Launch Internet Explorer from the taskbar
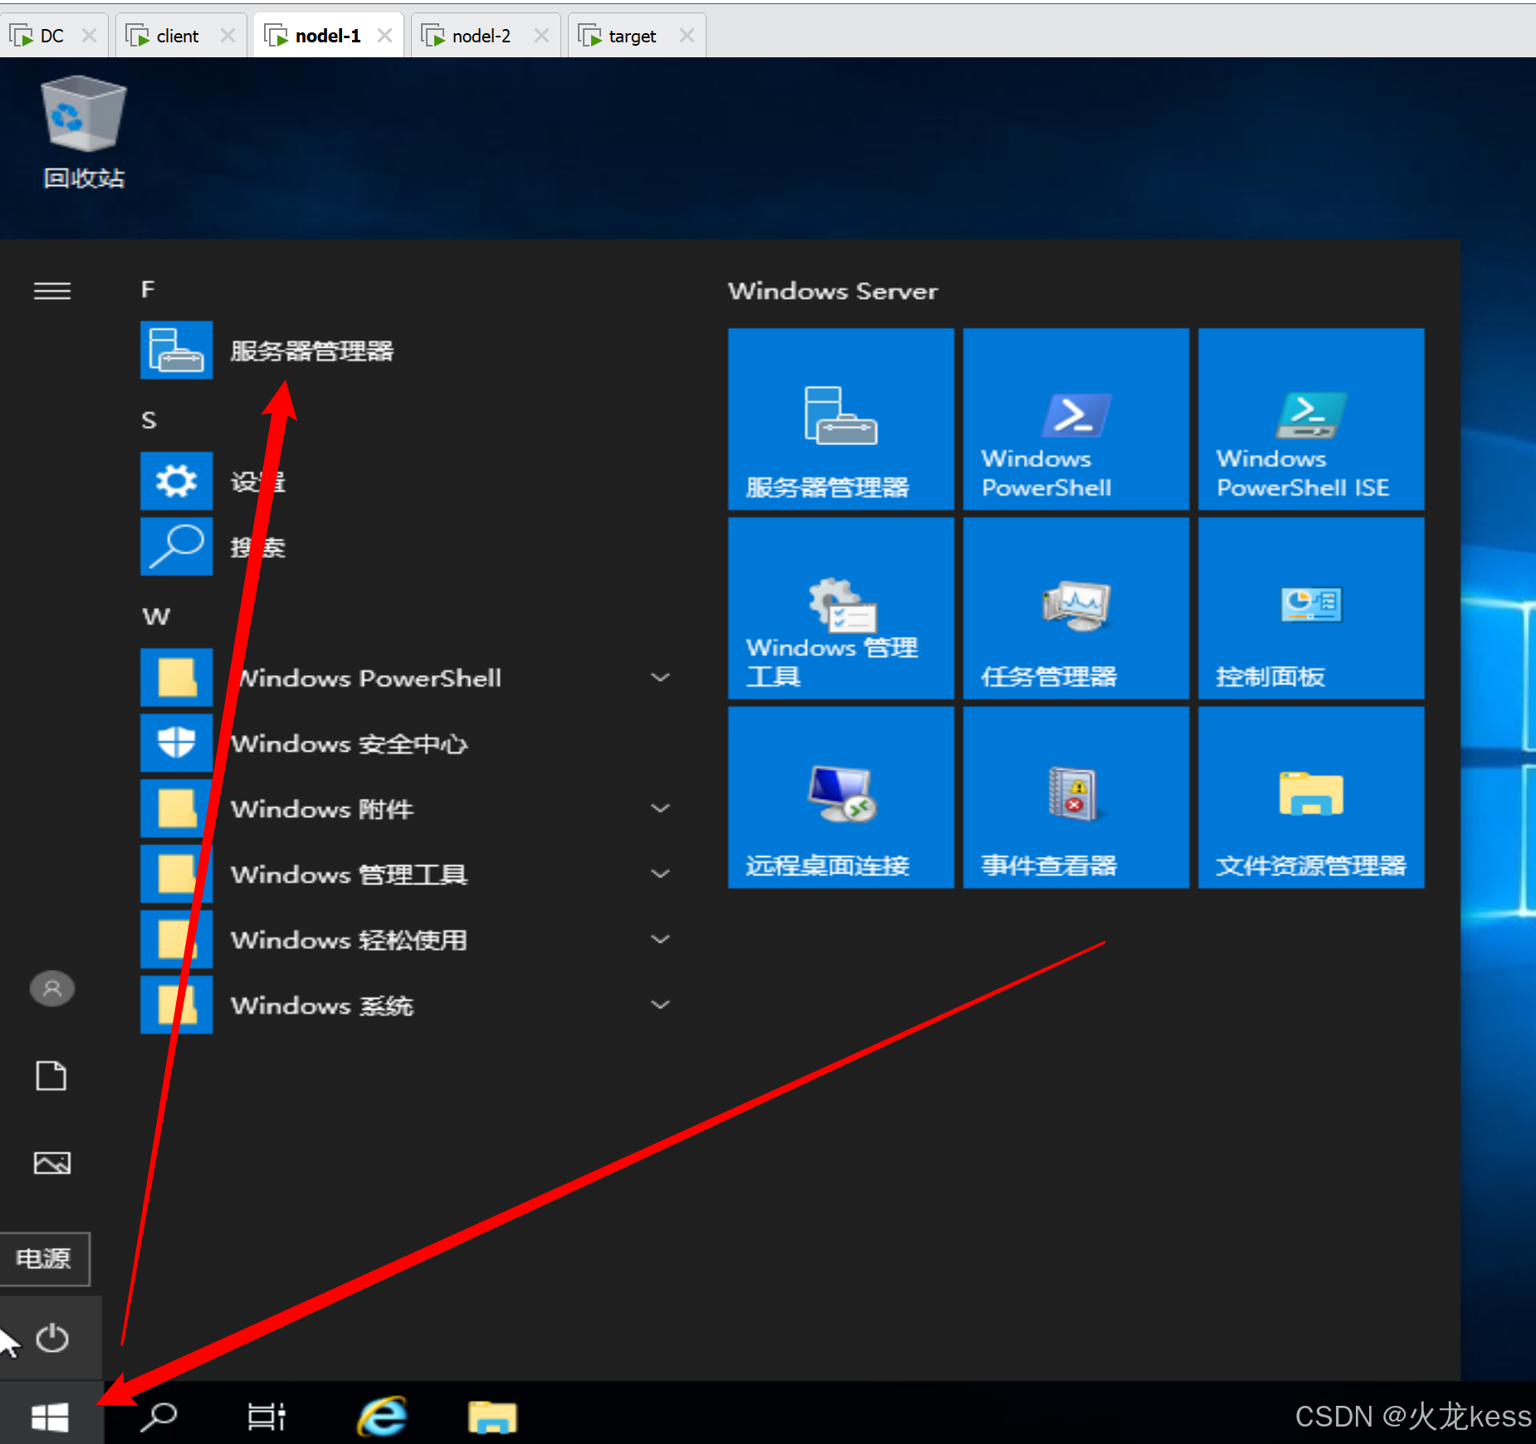 pyautogui.click(x=383, y=1417)
